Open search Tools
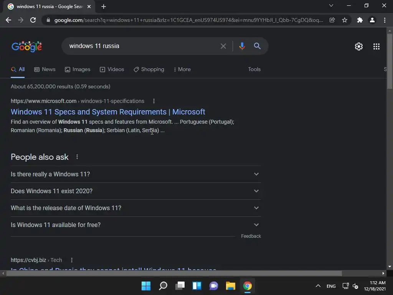Image resolution: width=393 pixels, height=295 pixels. click(x=254, y=70)
